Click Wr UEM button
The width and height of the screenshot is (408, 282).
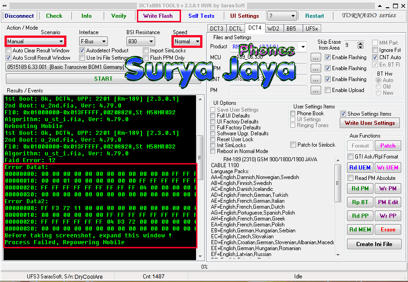(x=388, y=168)
